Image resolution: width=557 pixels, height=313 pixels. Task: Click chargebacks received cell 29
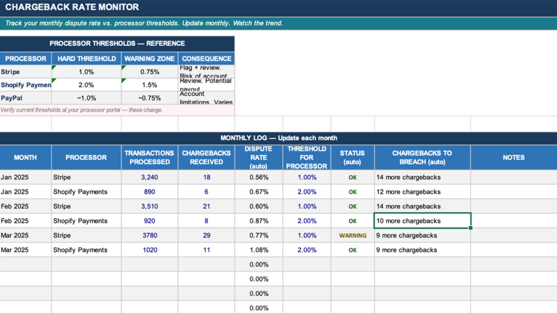[x=206, y=235]
